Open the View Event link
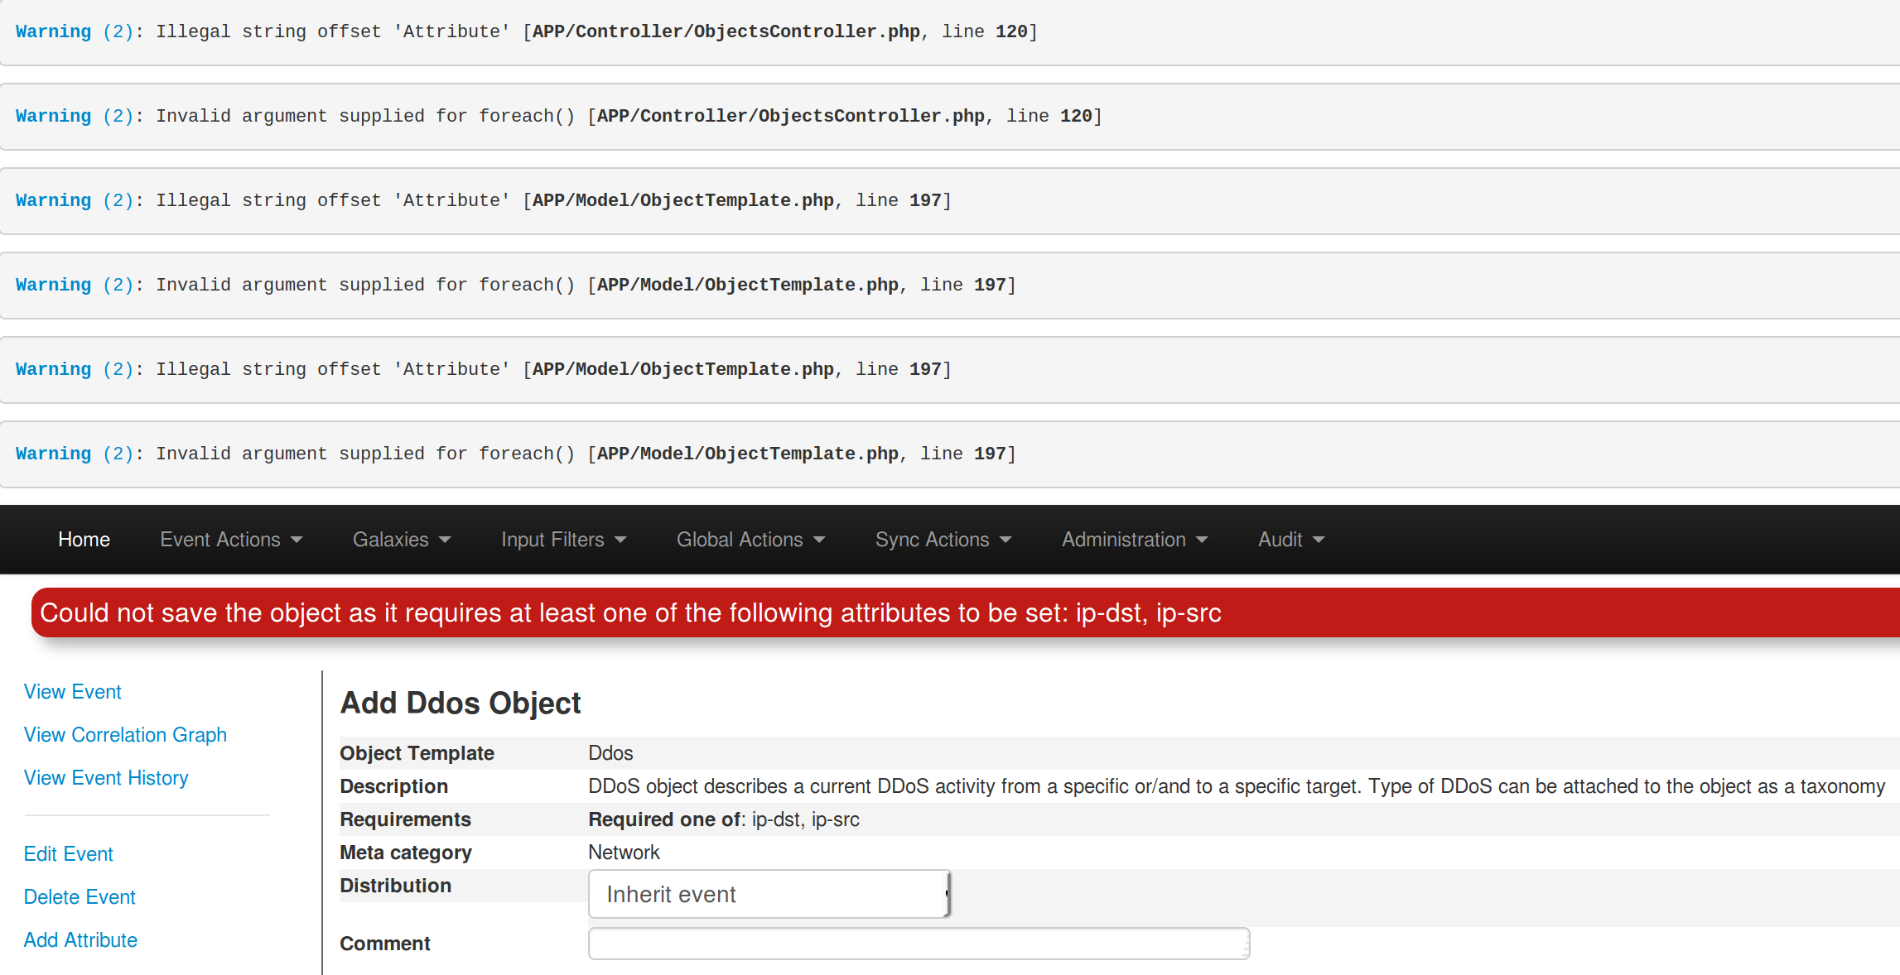This screenshot has height=975, width=1900. point(73,692)
